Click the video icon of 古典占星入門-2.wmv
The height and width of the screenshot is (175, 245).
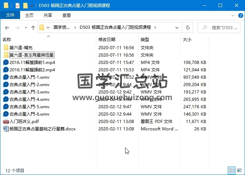pyautogui.click(x=6, y=84)
